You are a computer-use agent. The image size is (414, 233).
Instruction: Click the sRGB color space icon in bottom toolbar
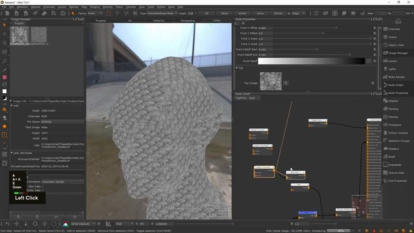tap(65, 224)
